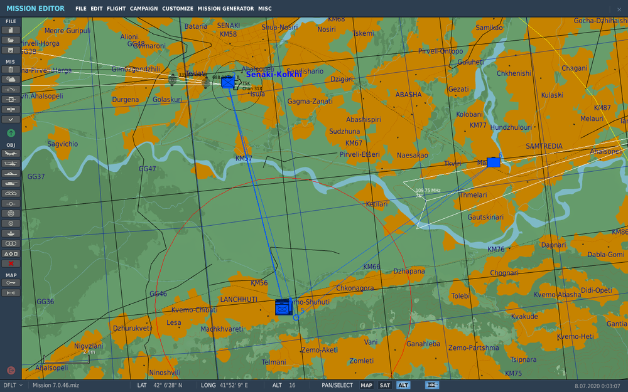The height and width of the screenshot is (392, 628).
Task: Select the static object tool icon
Action: (11, 193)
